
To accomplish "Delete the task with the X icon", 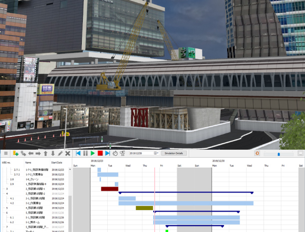I will pyautogui.click(x=68, y=153).
